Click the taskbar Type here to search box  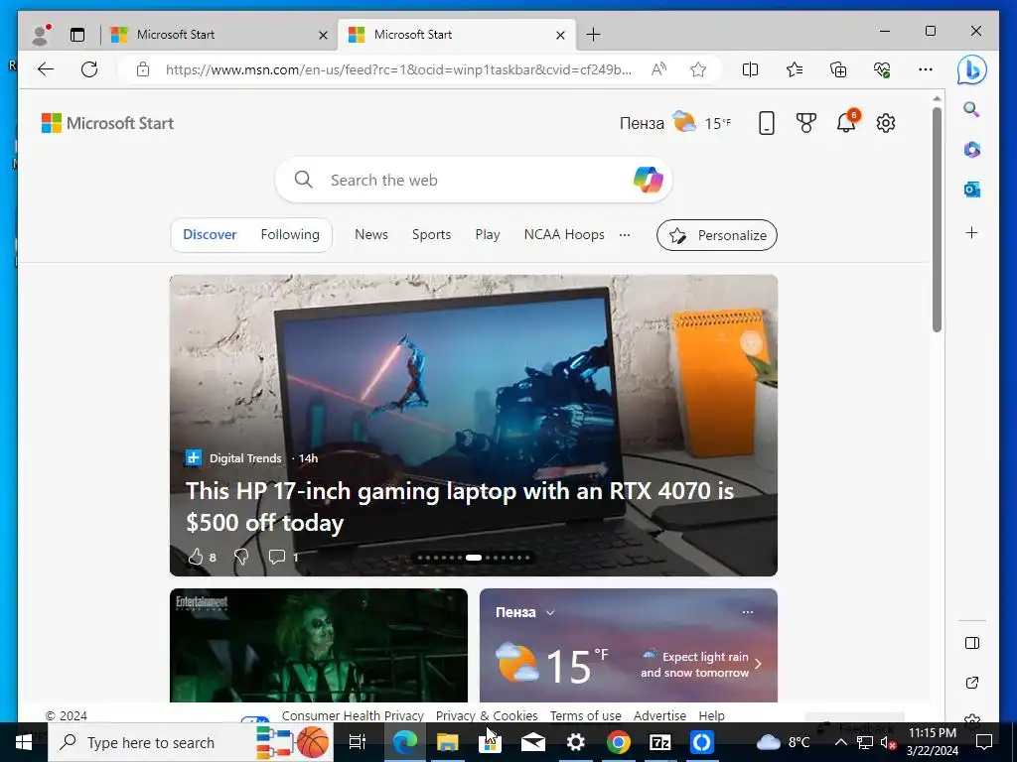pos(192,742)
